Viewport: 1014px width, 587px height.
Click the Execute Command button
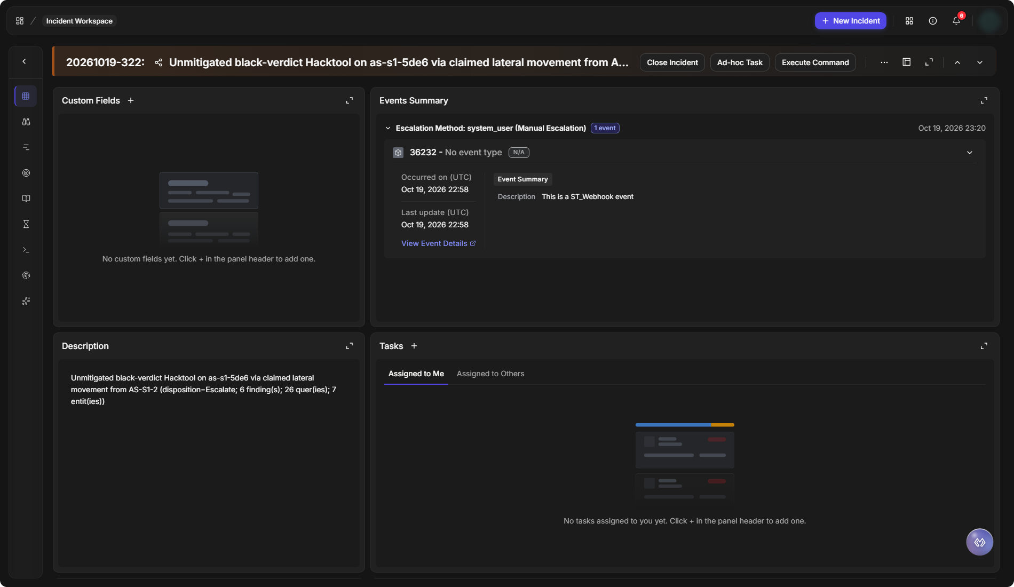click(815, 62)
